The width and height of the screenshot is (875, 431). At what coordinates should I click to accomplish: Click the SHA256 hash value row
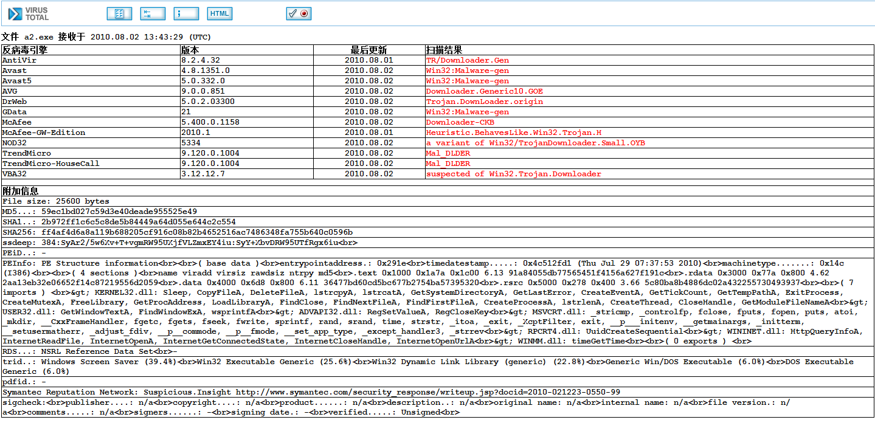click(437, 232)
